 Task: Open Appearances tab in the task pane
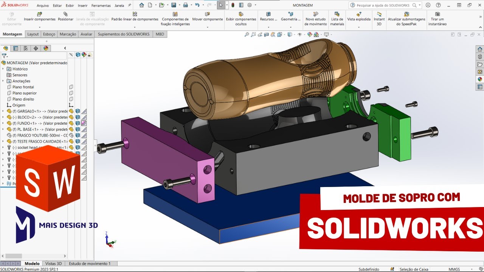[480, 79]
